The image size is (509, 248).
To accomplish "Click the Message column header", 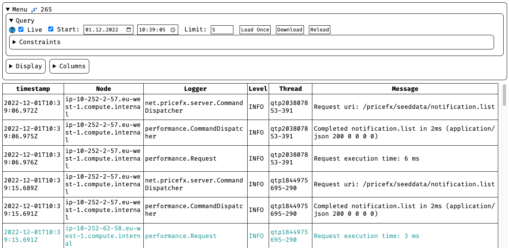I will 405,89.
